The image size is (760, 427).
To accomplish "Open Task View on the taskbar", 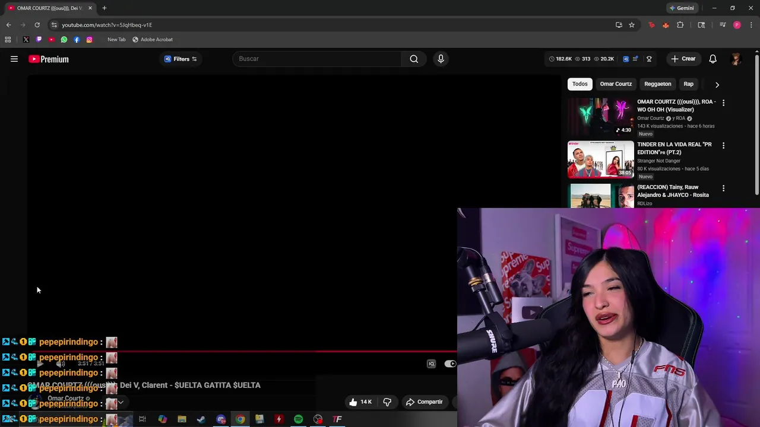I will (x=142, y=419).
